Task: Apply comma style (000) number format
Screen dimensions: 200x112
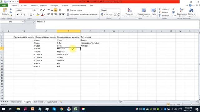Action: point(111,15)
